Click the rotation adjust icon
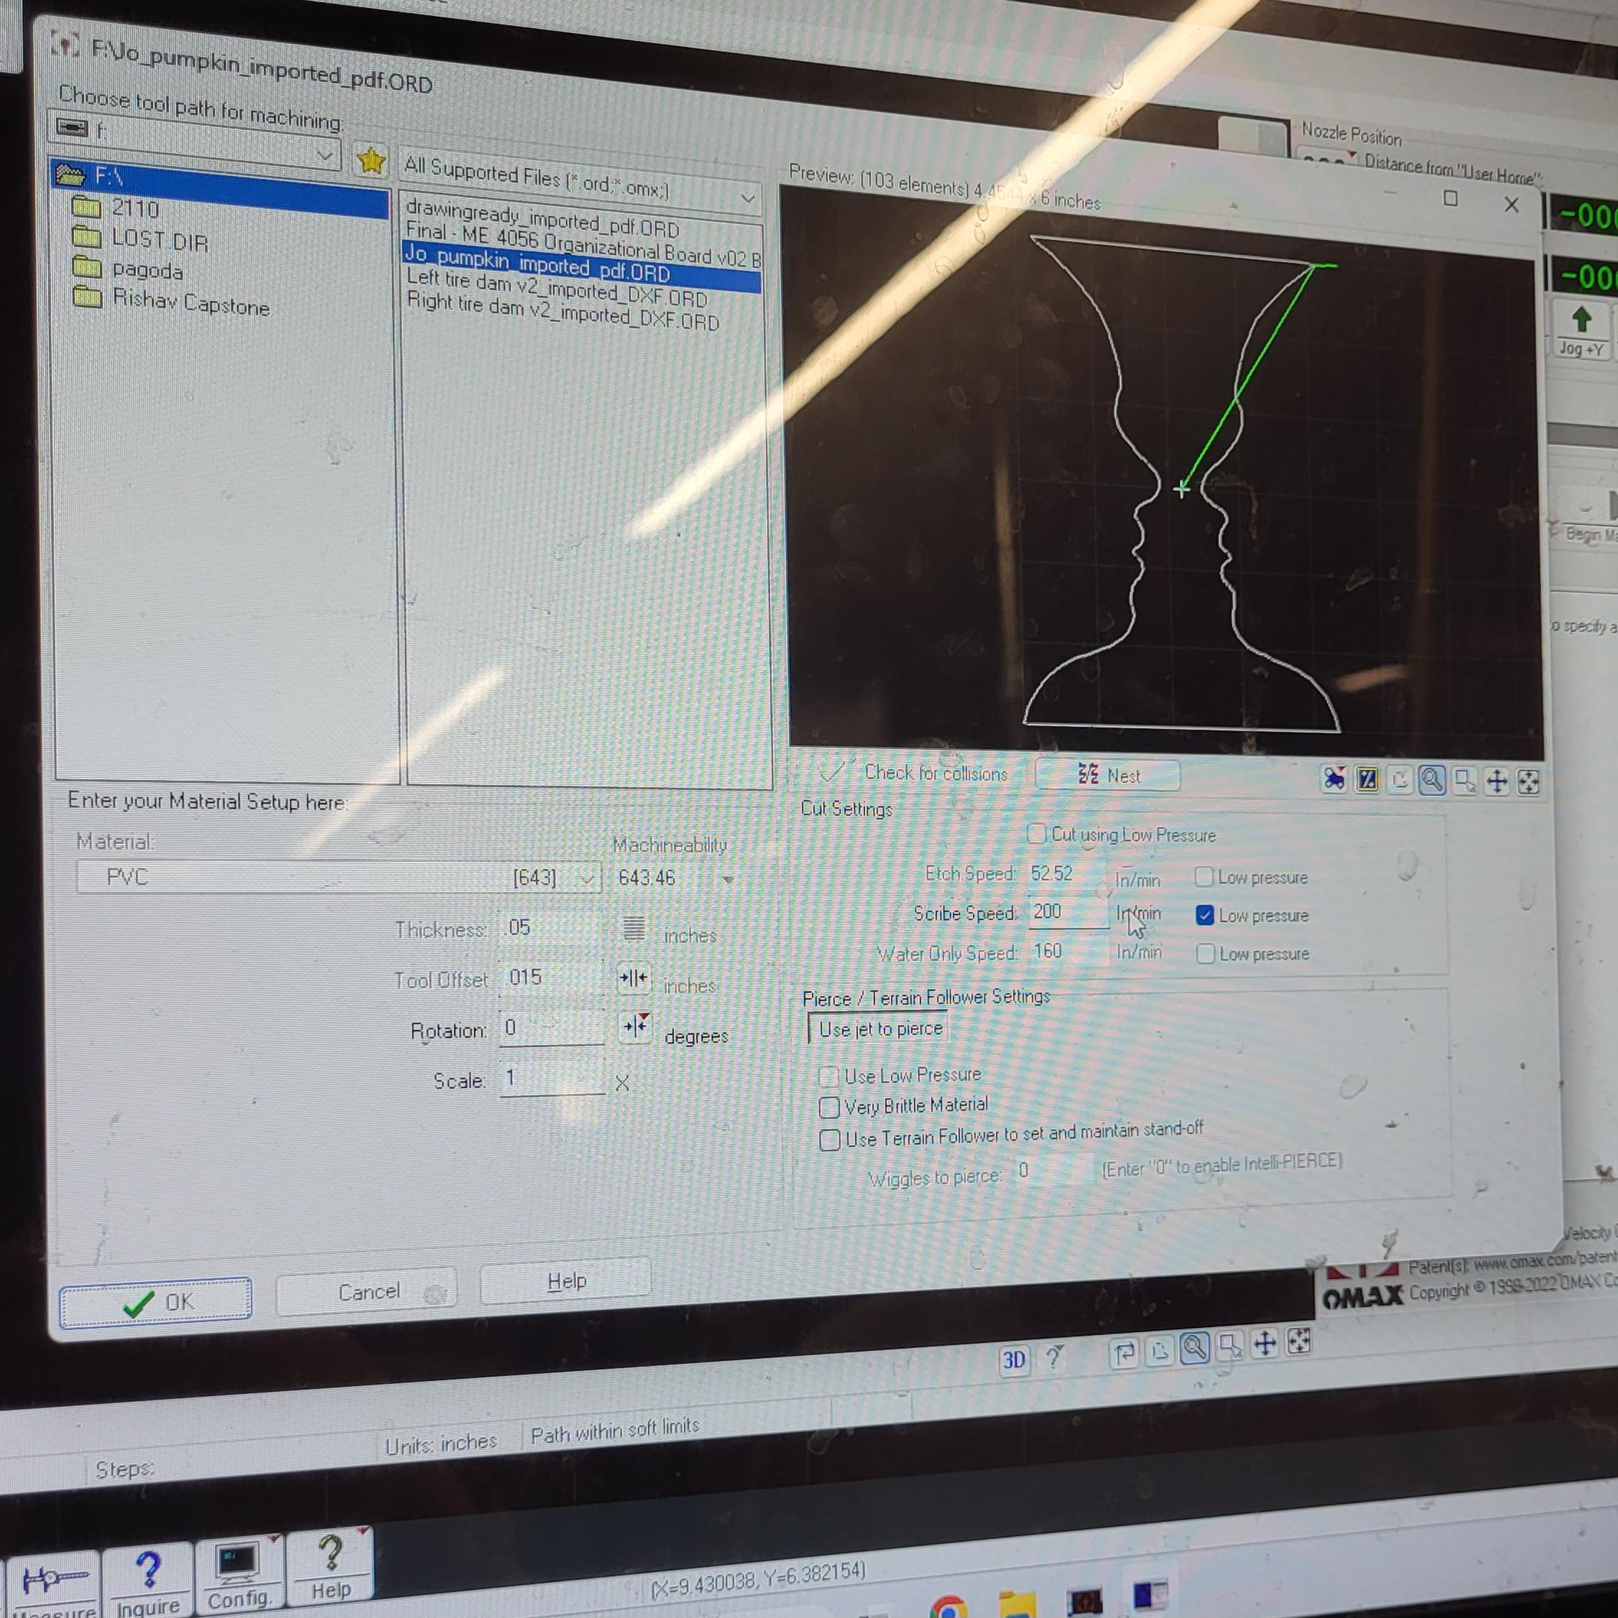This screenshot has height=1618, width=1618. [x=635, y=1026]
